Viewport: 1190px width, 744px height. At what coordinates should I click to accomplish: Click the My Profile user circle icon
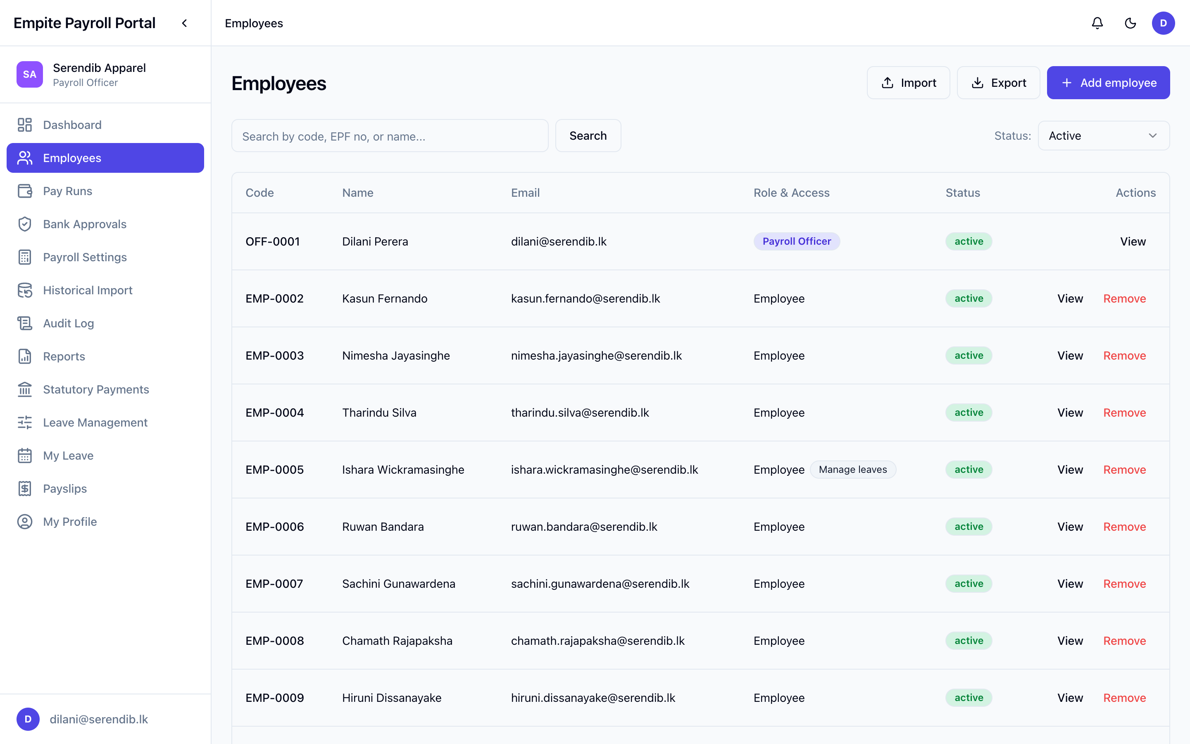(25, 522)
